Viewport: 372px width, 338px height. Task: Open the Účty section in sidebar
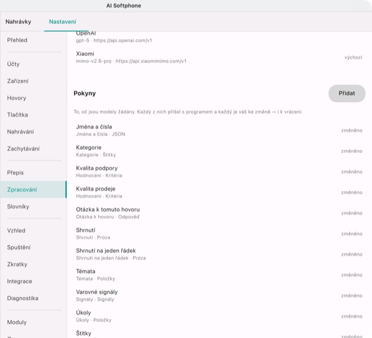tap(33, 64)
